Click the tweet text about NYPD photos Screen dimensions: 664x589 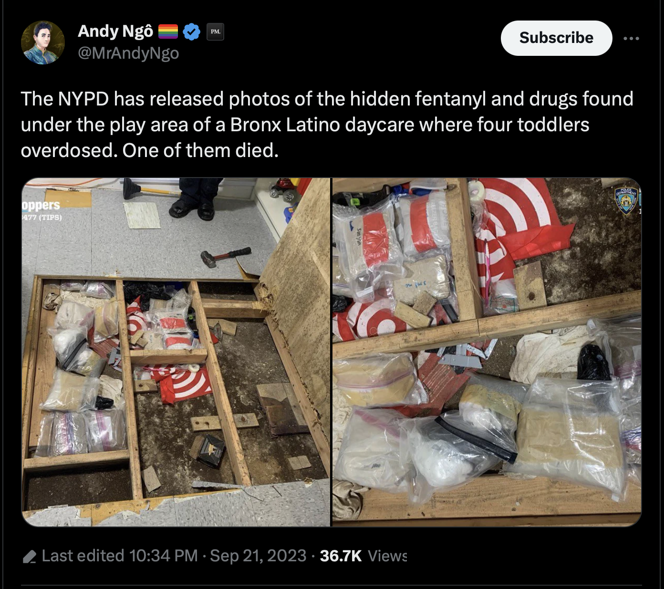point(327,125)
